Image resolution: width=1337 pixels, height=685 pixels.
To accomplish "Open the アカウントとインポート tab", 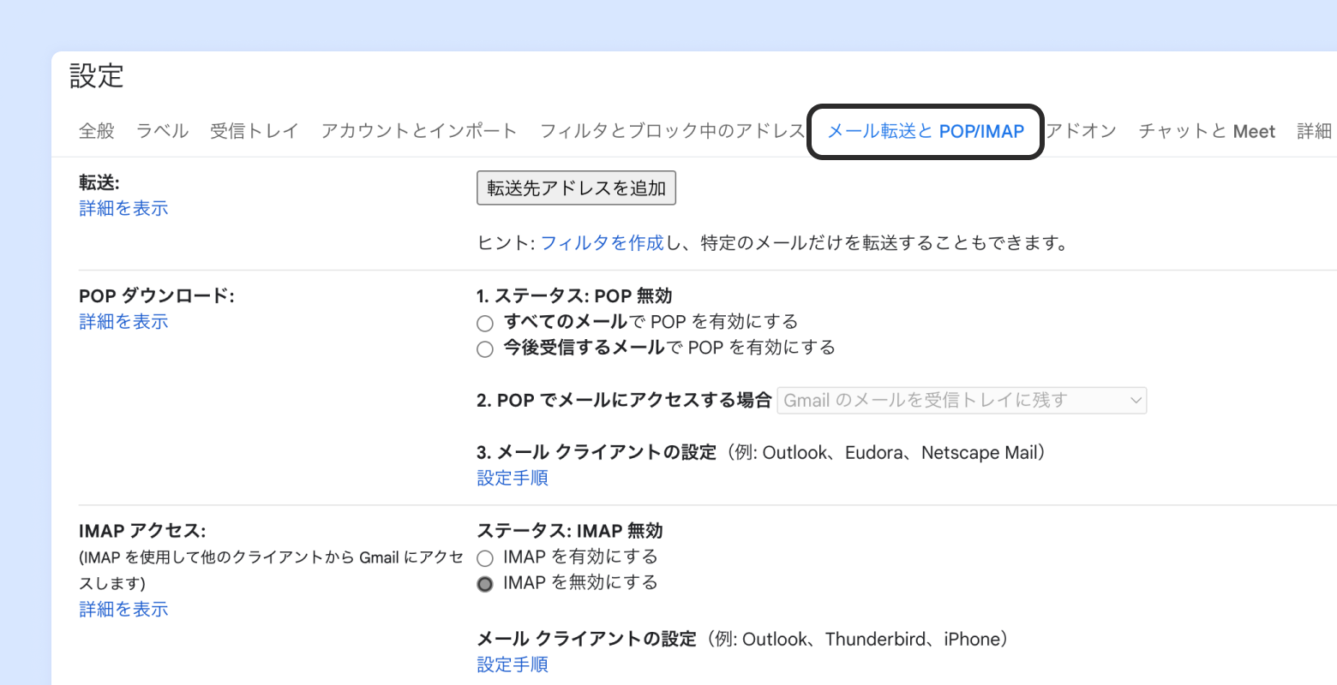I will point(419,131).
